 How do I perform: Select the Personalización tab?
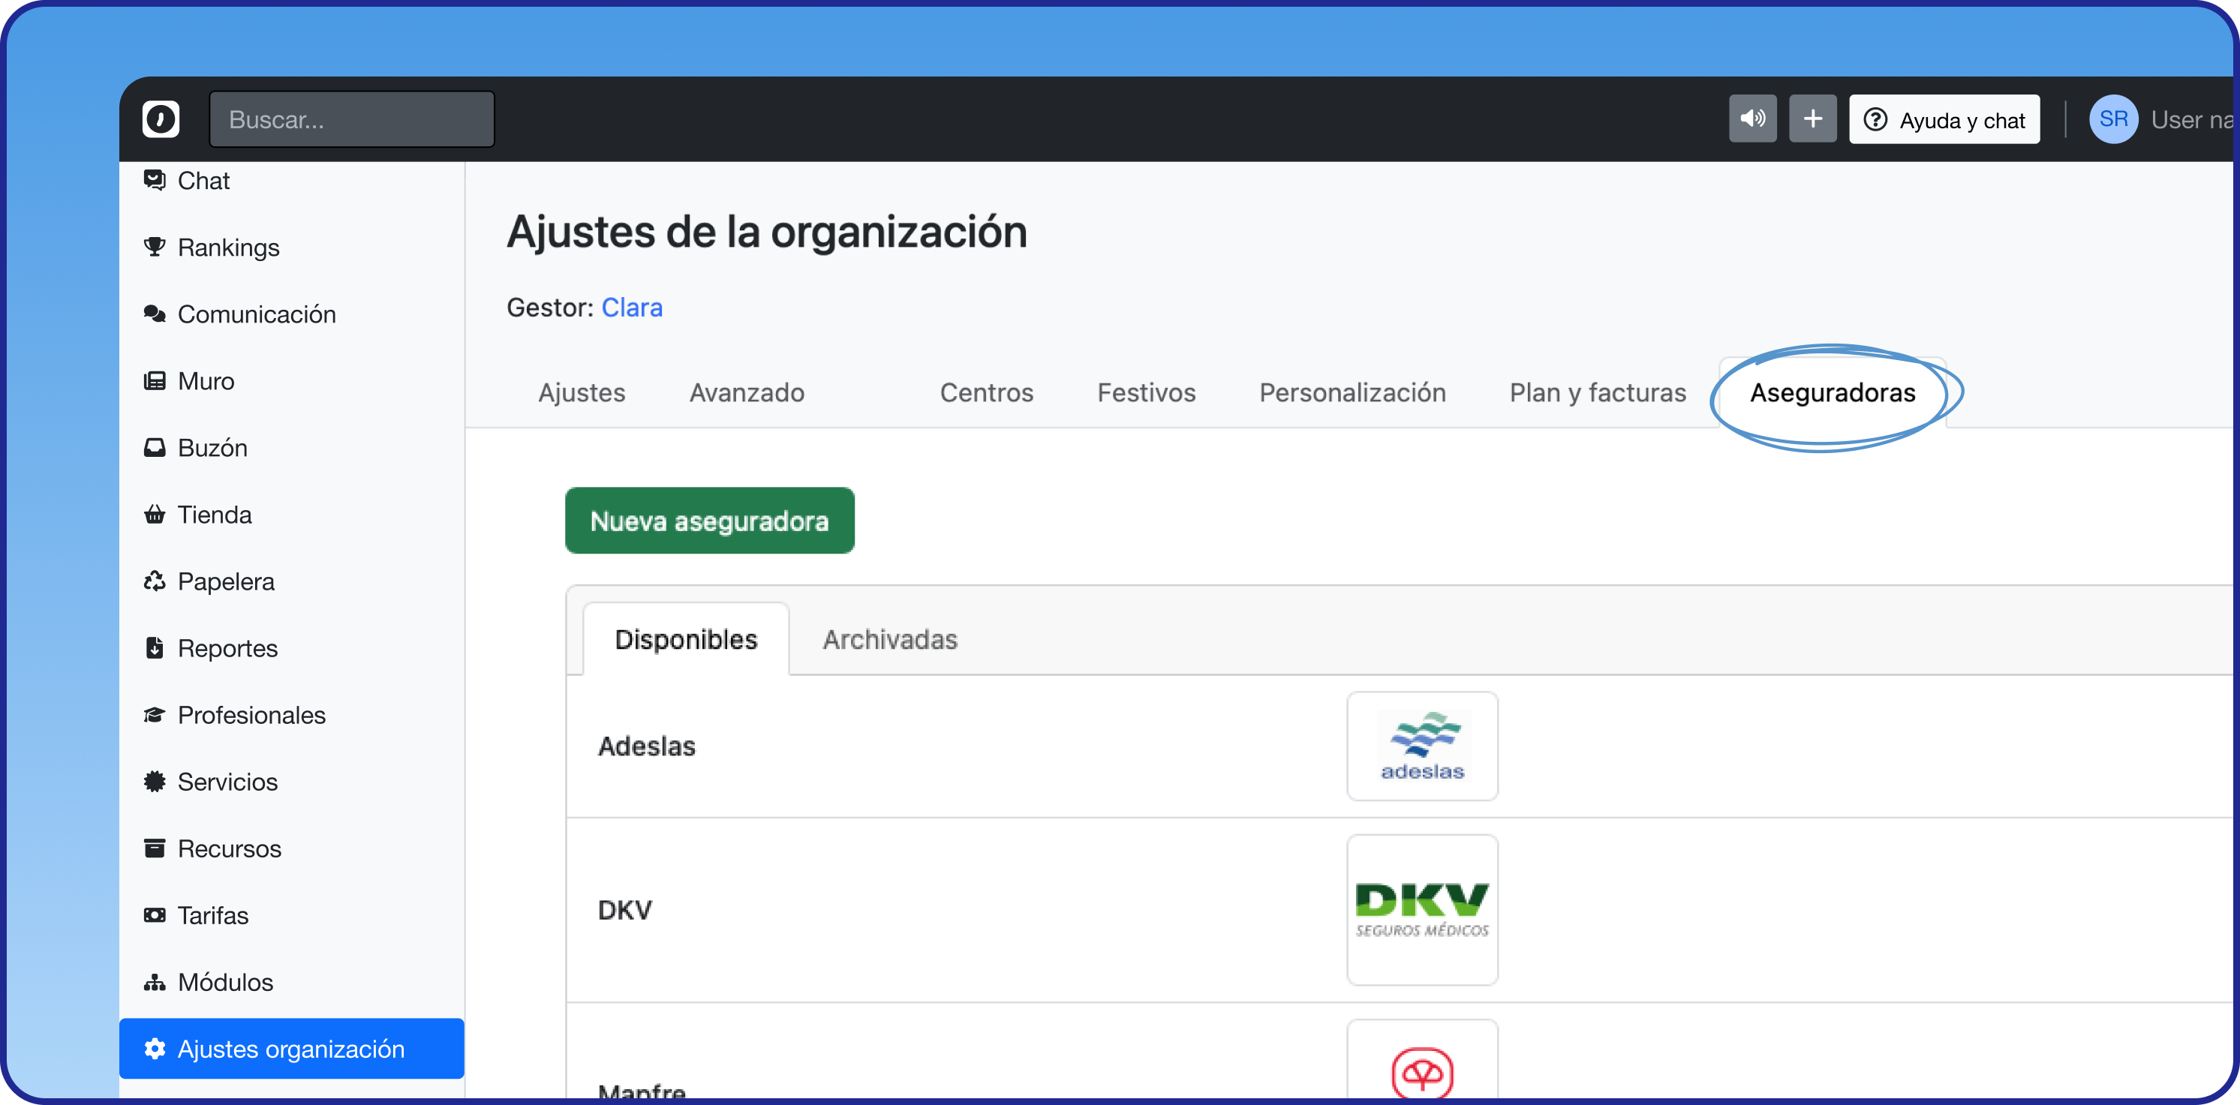(x=1352, y=393)
